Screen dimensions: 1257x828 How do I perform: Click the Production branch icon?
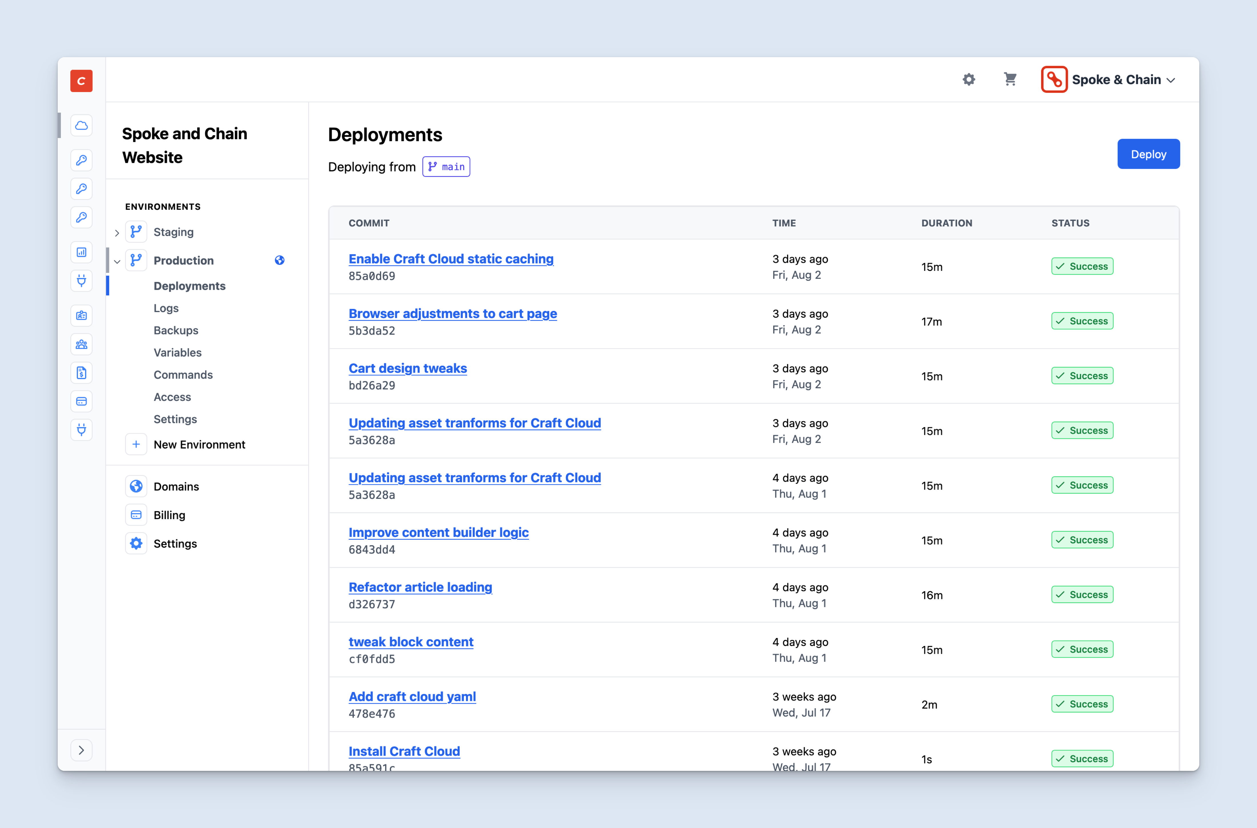click(x=136, y=260)
